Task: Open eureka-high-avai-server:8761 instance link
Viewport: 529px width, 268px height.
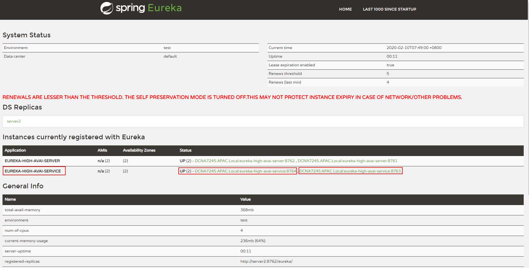Action: click(x=348, y=161)
